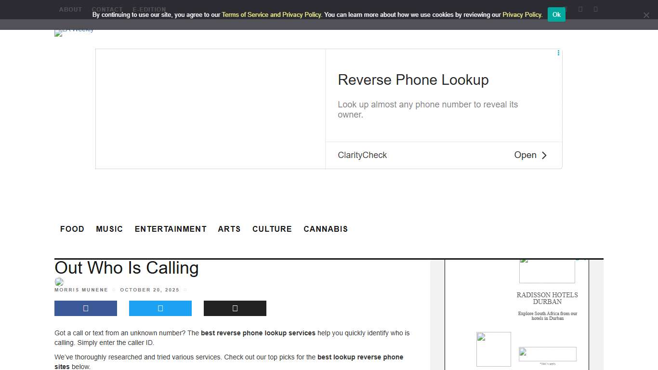Accept cookies by clicking Ok
This screenshot has width=658, height=370.
click(x=556, y=14)
